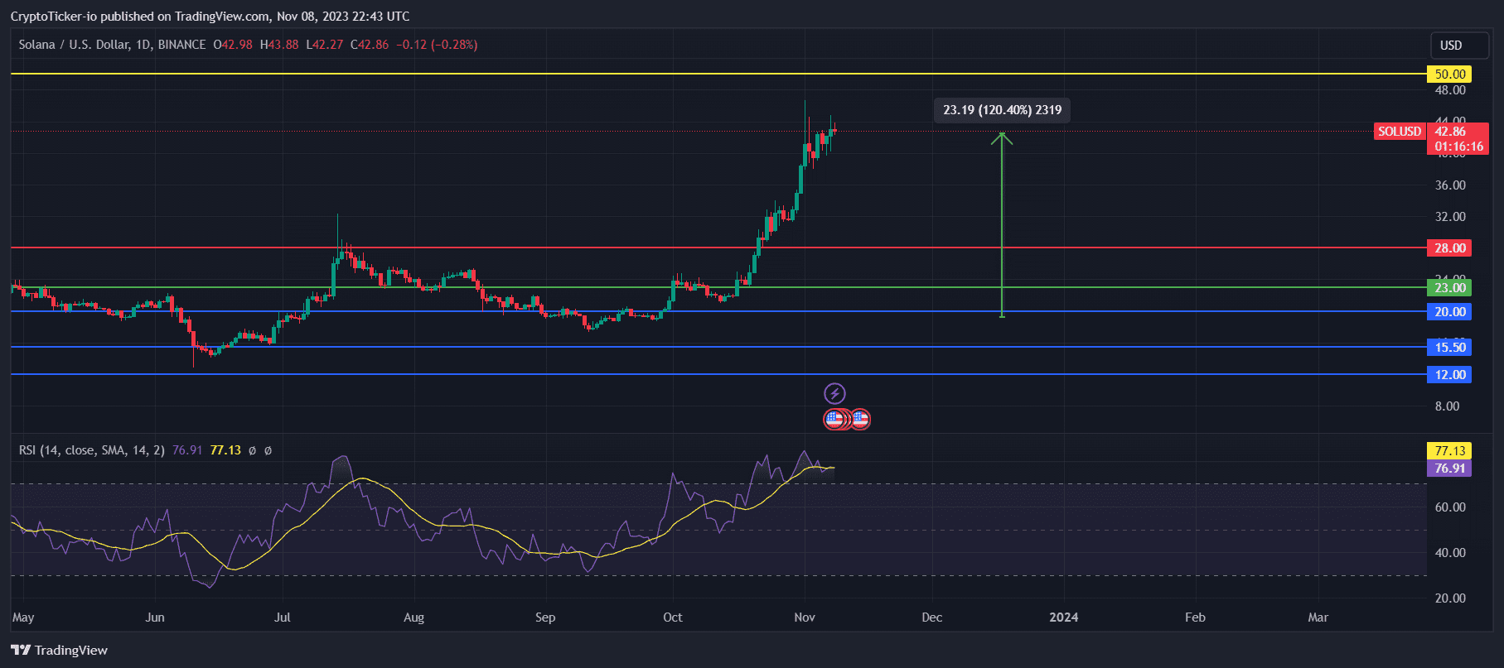Click the Nov label on the time axis
1504x668 pixels.
tap(805, 618)
